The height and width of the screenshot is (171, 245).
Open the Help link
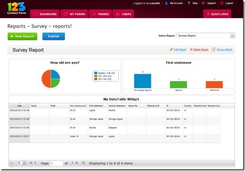[195, 3]
